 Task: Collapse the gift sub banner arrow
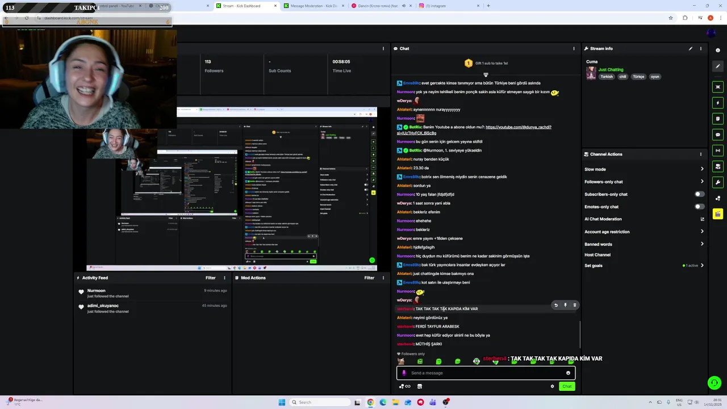[486, 74]
